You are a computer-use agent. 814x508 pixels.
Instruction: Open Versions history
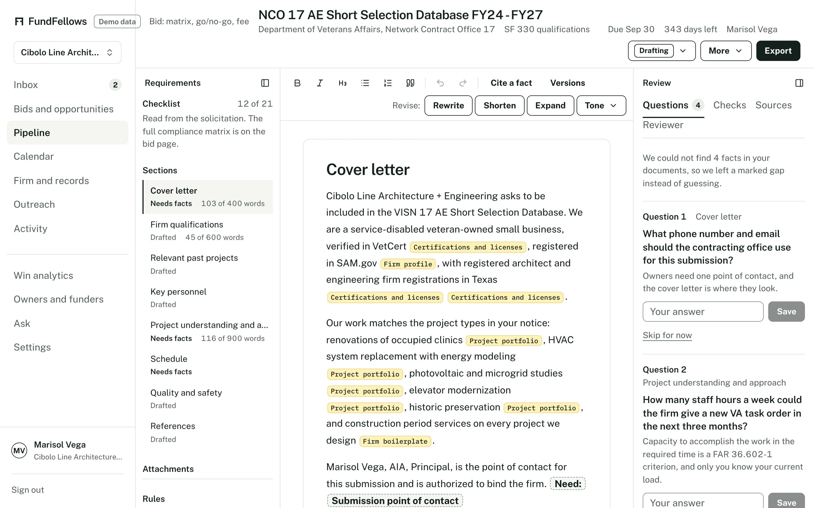click(568, 83)
